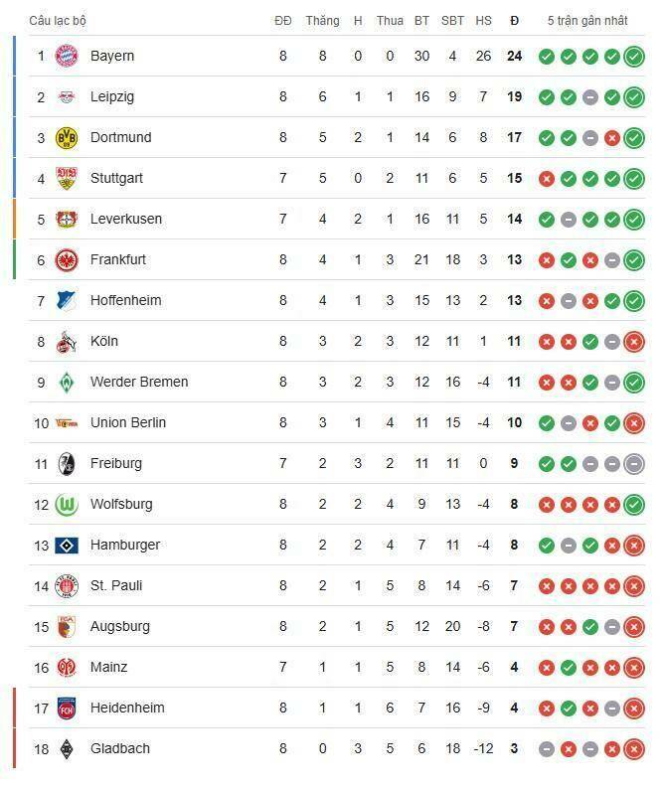
Task: Select the Dortmund BVB crest
Action: pos(67,137)
